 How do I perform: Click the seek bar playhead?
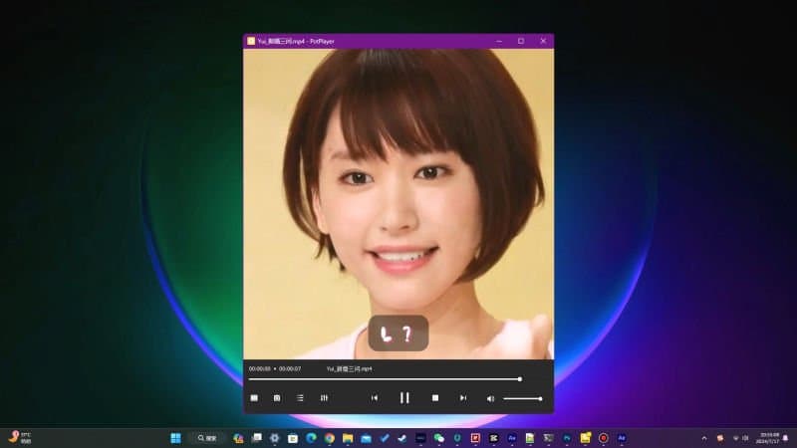[x=519, y=379]
